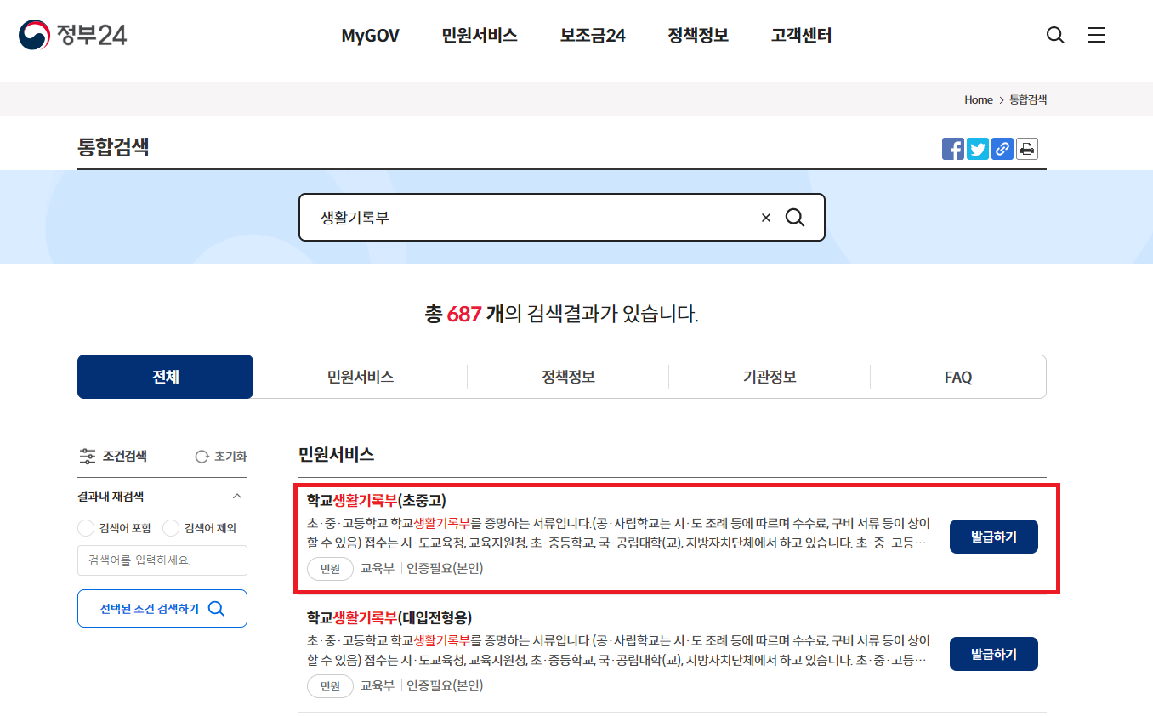Viewport: 1153px width, 716px height.
Task: Share this page on Twitter
Action: (978, 149)
